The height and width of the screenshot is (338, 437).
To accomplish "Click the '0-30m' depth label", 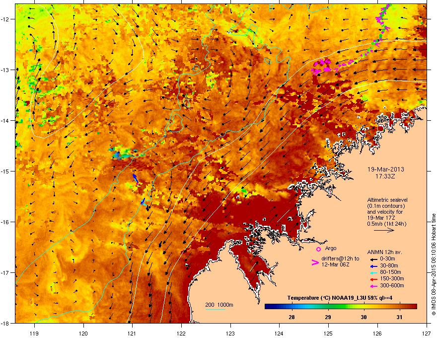I will (x=387, y=259).
